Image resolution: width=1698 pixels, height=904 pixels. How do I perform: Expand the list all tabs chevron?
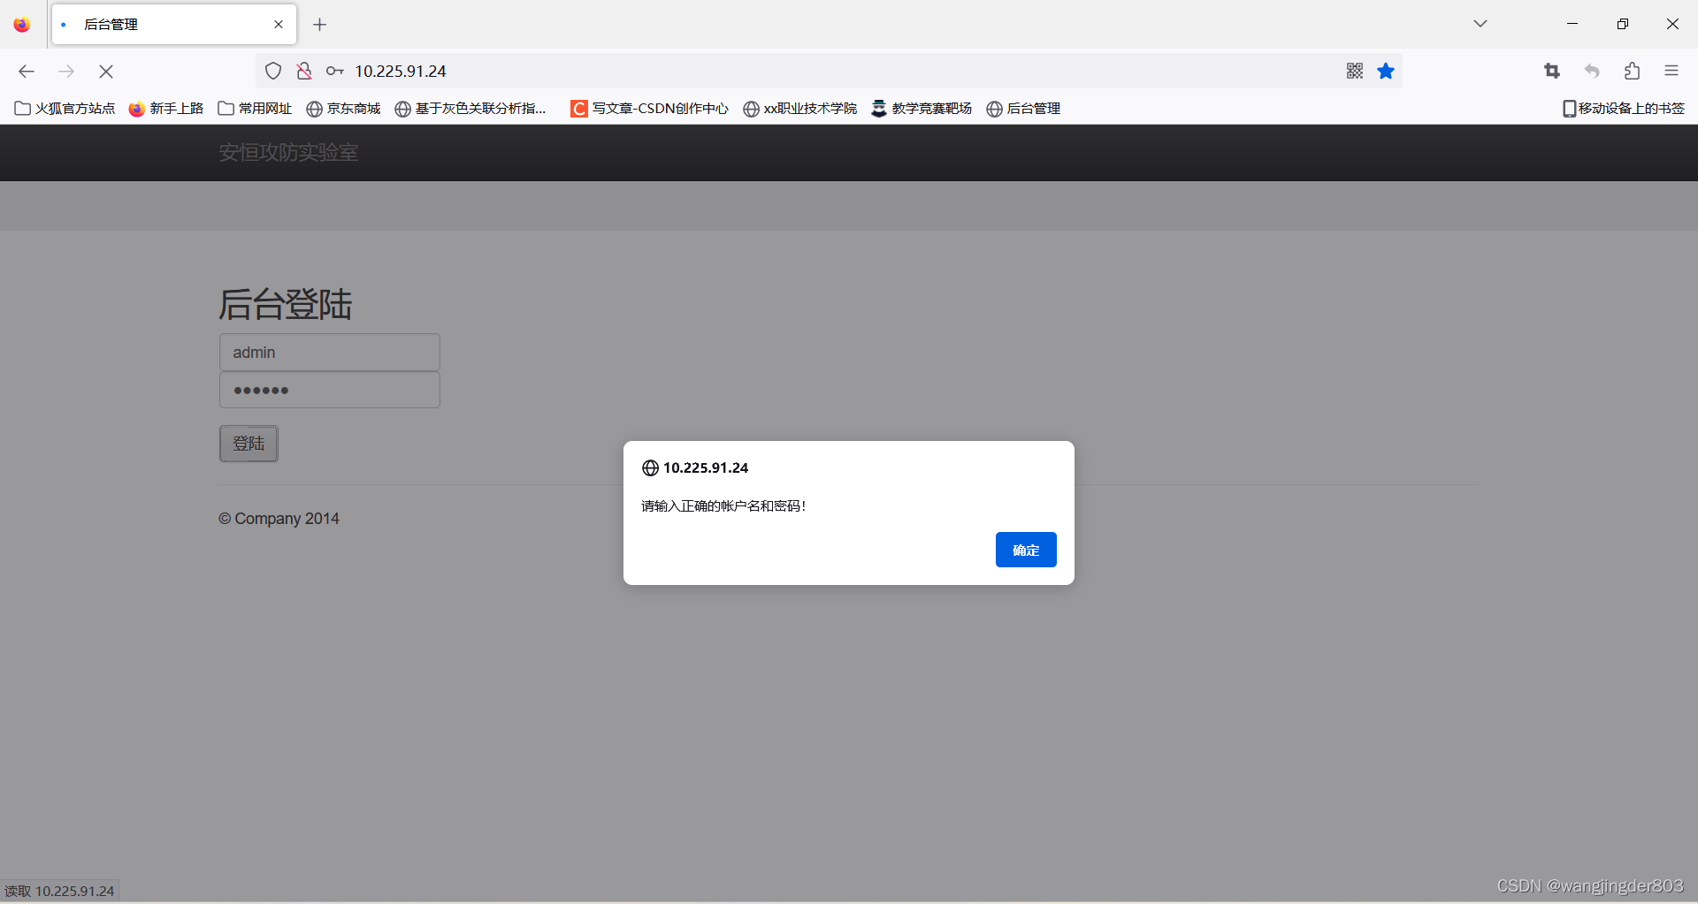[1480, 24]
